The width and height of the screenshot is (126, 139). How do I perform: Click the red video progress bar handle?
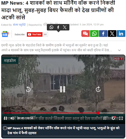click(98, 113)
